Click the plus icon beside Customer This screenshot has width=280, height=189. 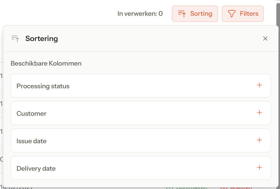point(259,113)
